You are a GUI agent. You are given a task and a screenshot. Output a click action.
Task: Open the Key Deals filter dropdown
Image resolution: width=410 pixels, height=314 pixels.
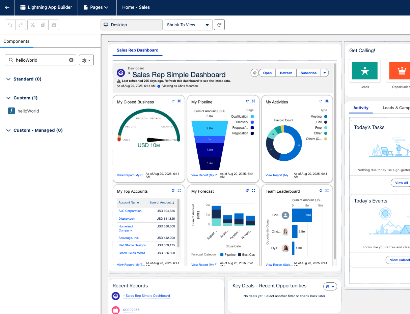coord(330,286)
